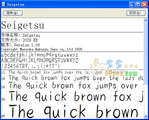Click the scrollbar down arrow

coord(145,116)
